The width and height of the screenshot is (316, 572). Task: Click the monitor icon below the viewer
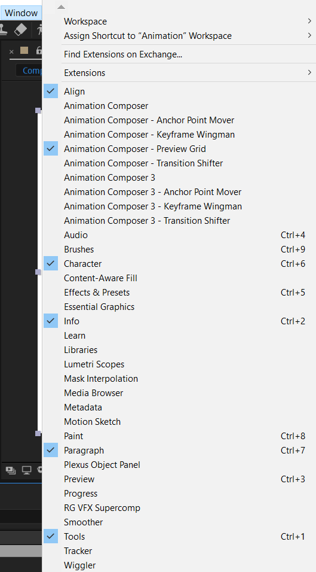point(26,470)
